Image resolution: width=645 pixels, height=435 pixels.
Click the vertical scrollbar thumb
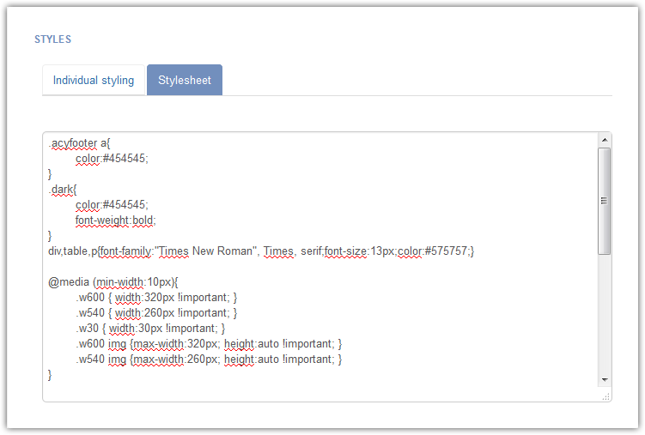click(605, 202)
